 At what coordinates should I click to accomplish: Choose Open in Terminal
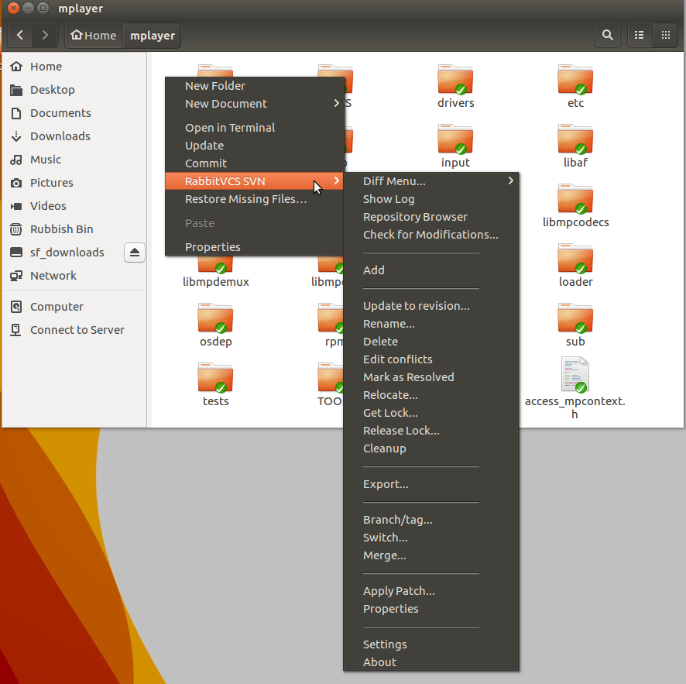pos(255,128)
